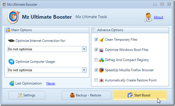Enable Defrag And Compact Registry checkbox
175x106 pixels.
point(96,60)
